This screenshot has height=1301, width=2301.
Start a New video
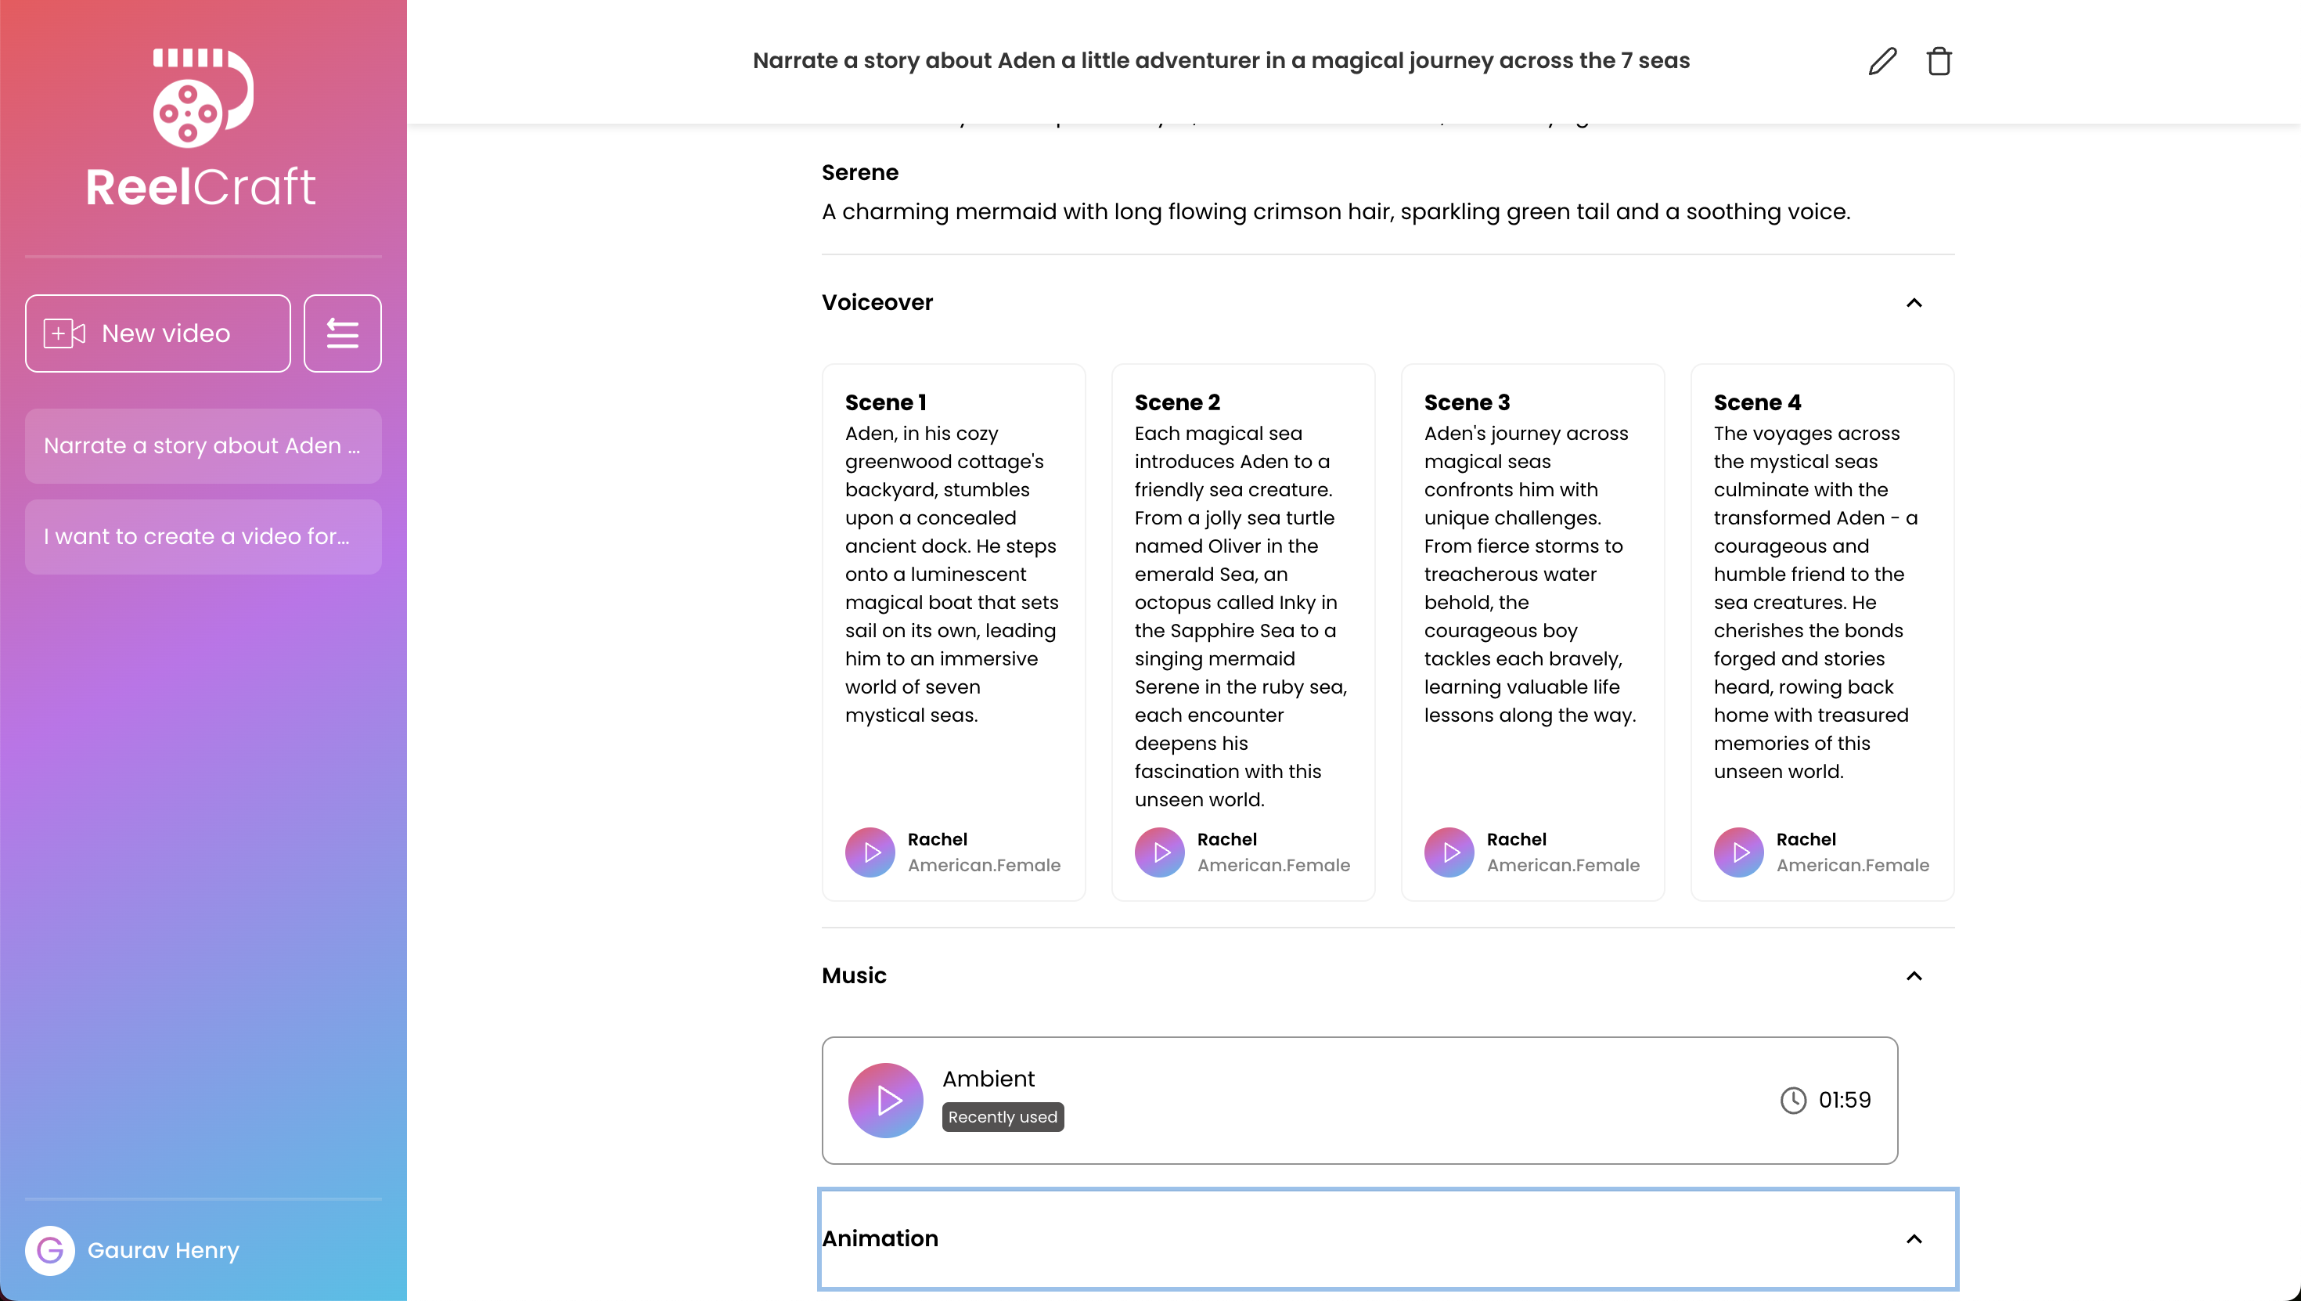158,333
